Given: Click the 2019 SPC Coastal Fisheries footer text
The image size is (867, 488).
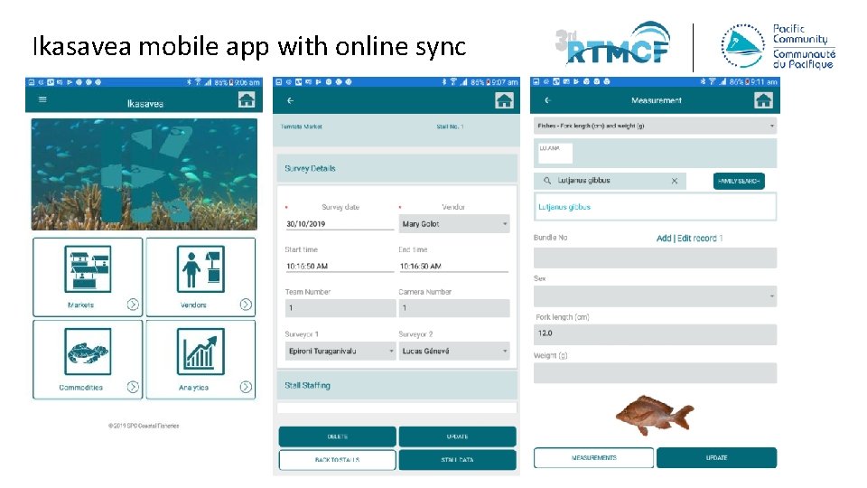Looking at the screenshot, I should (x=144, y=426).
